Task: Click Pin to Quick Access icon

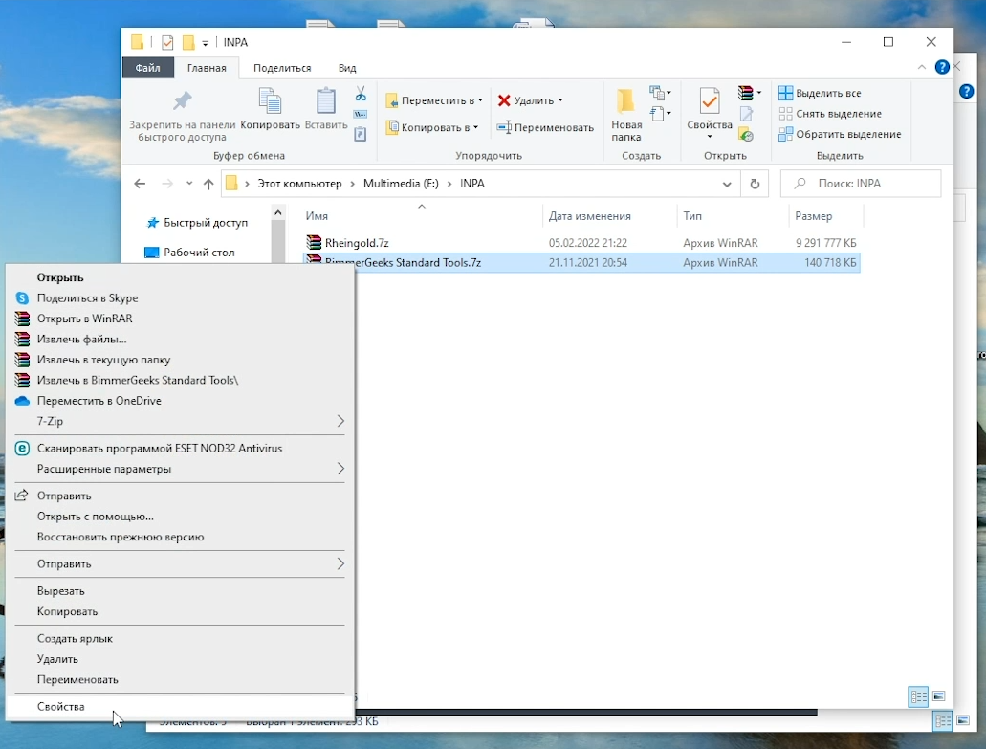Action: 183,101
